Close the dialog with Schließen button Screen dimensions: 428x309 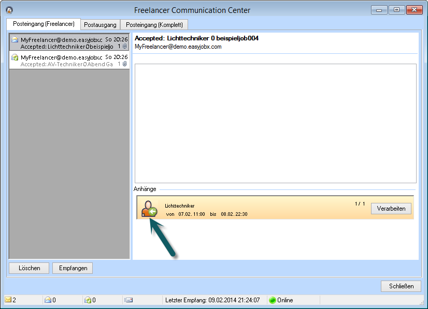pyautogui.click(x=401, y=286)
